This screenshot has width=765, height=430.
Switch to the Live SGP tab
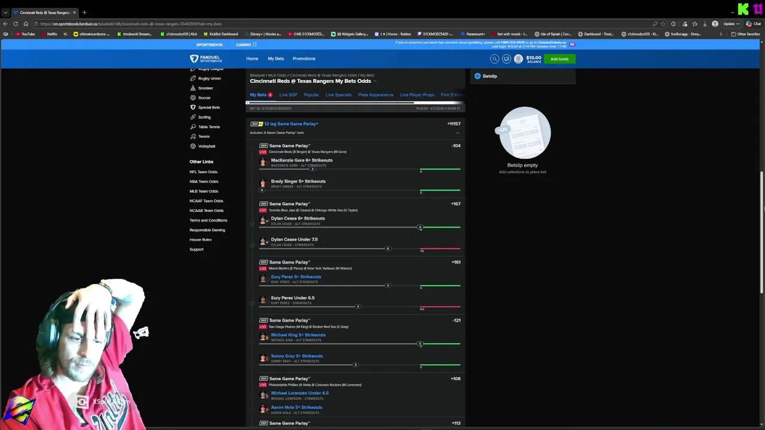point(288,95)
